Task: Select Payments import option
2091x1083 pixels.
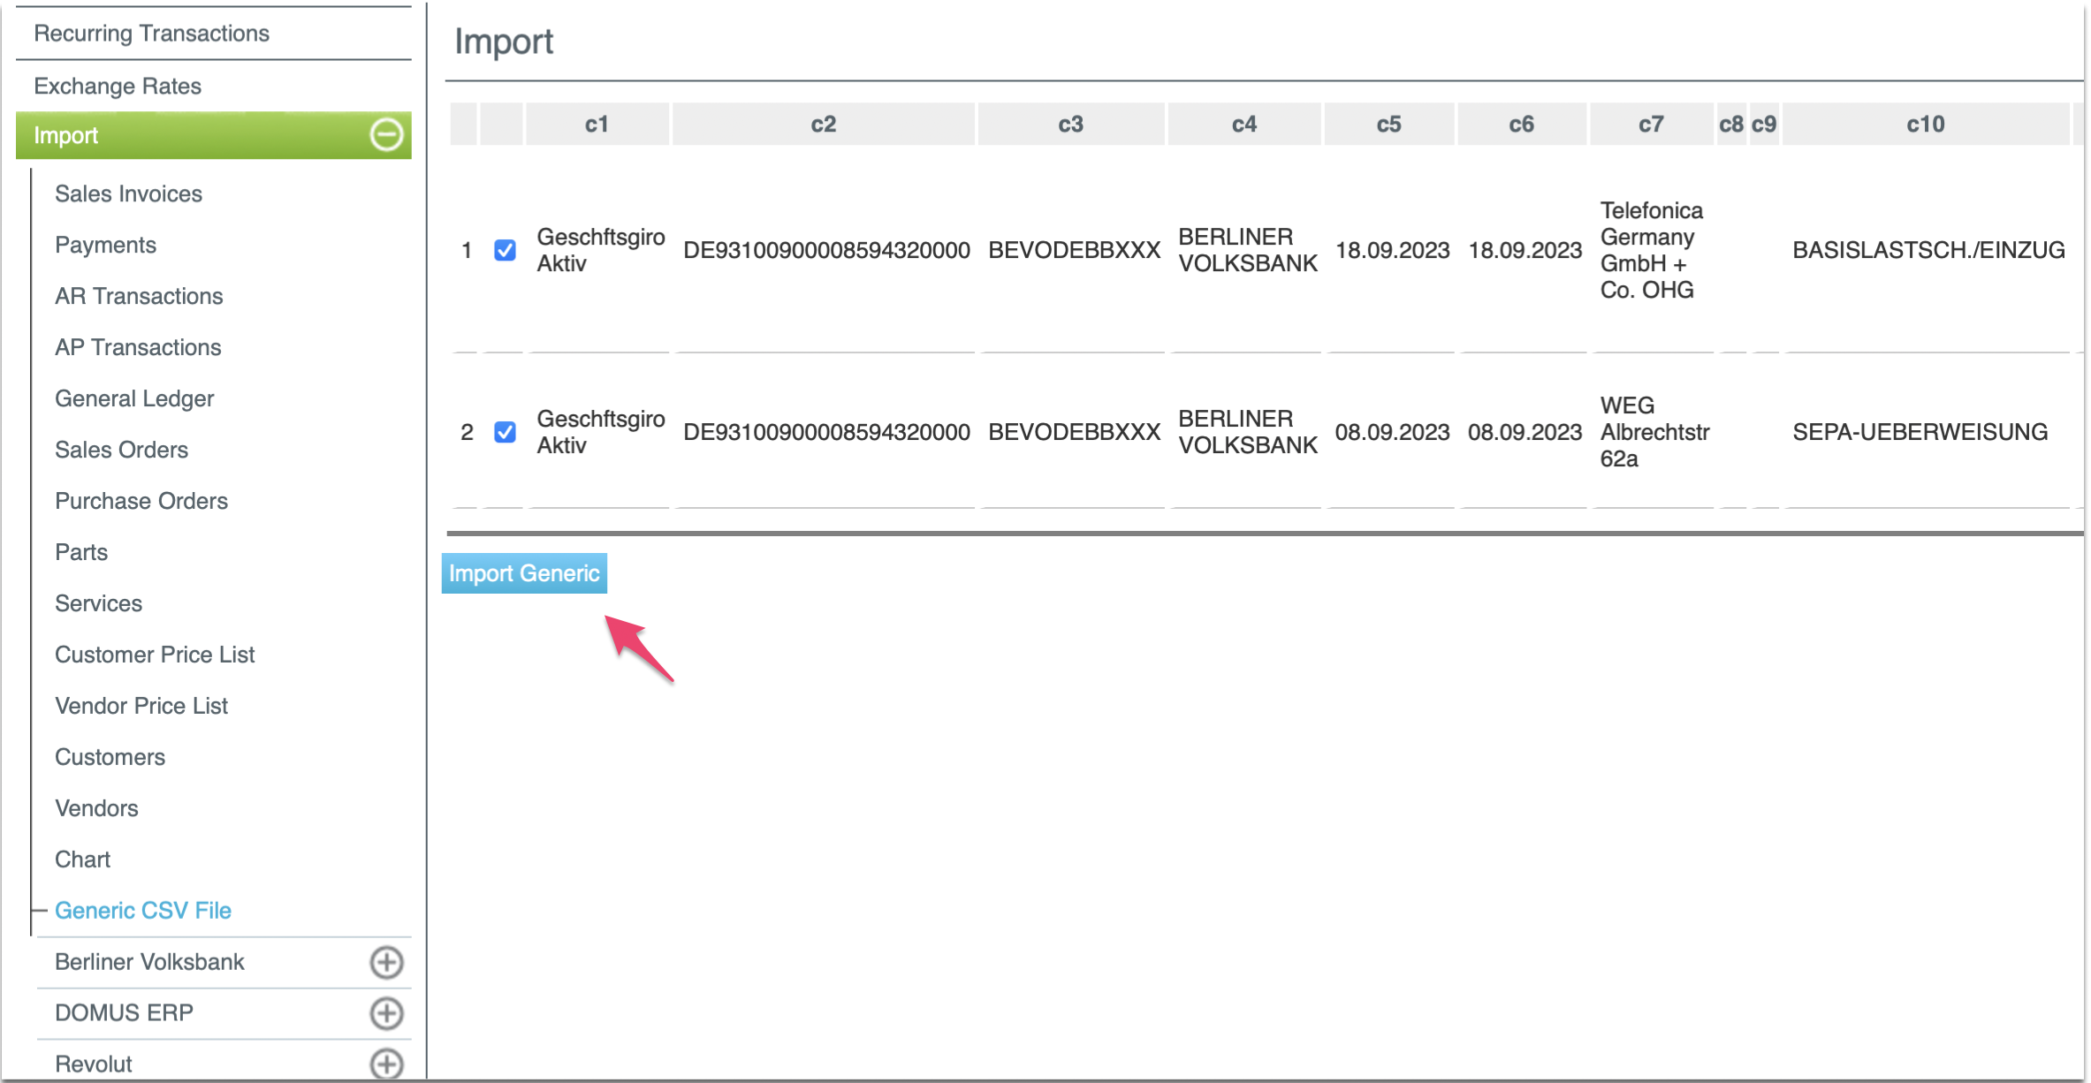Action: click(x=105, y=245)
